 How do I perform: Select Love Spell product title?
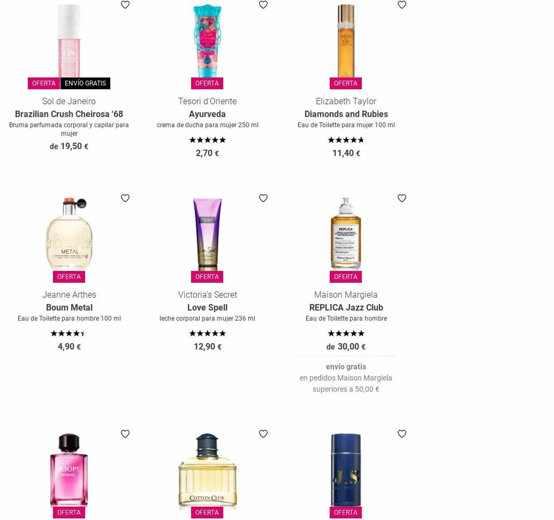tap(207, 308)
